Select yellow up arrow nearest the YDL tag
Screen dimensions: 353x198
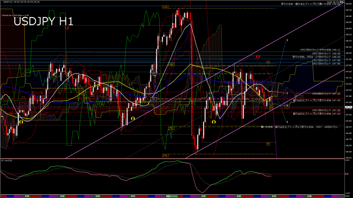(x=214, y=121)
